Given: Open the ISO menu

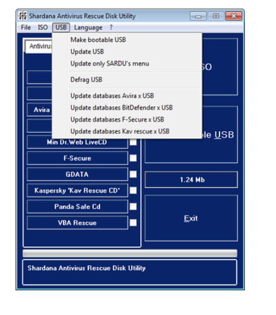Looking at the screenshot, I should (x=43, y=28).
